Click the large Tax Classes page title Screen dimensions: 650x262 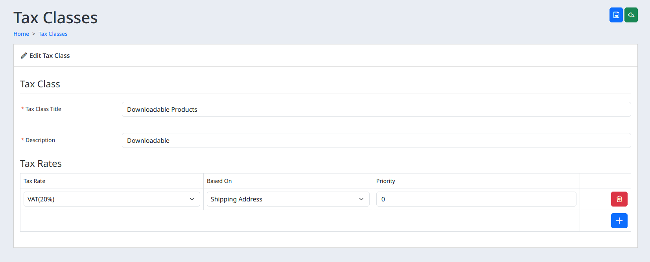pyautogui.click(x=55, y=18)
